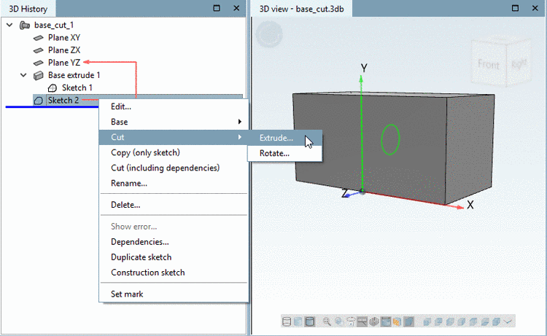Click the Front face of the view cube

(488, 64)
